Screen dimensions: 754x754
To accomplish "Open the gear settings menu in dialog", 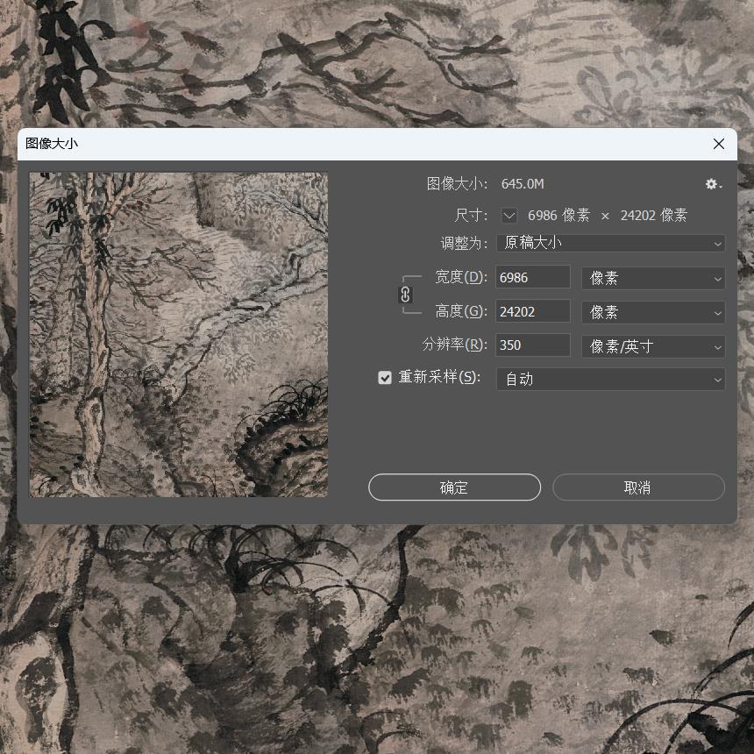I will pyautogui.click(x=714, y=184).
